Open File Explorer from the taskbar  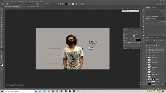[x=49, y=91]
